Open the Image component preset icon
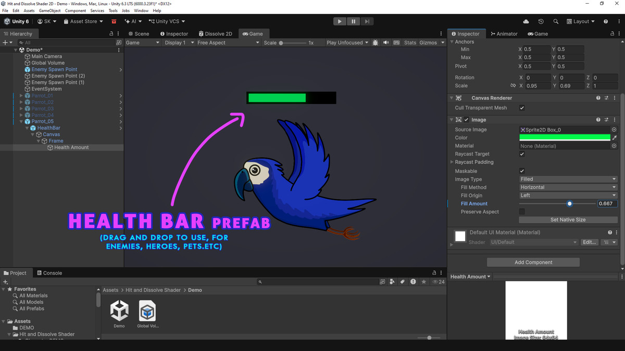This screenshot has width=625, height=351. pos(606,120)
